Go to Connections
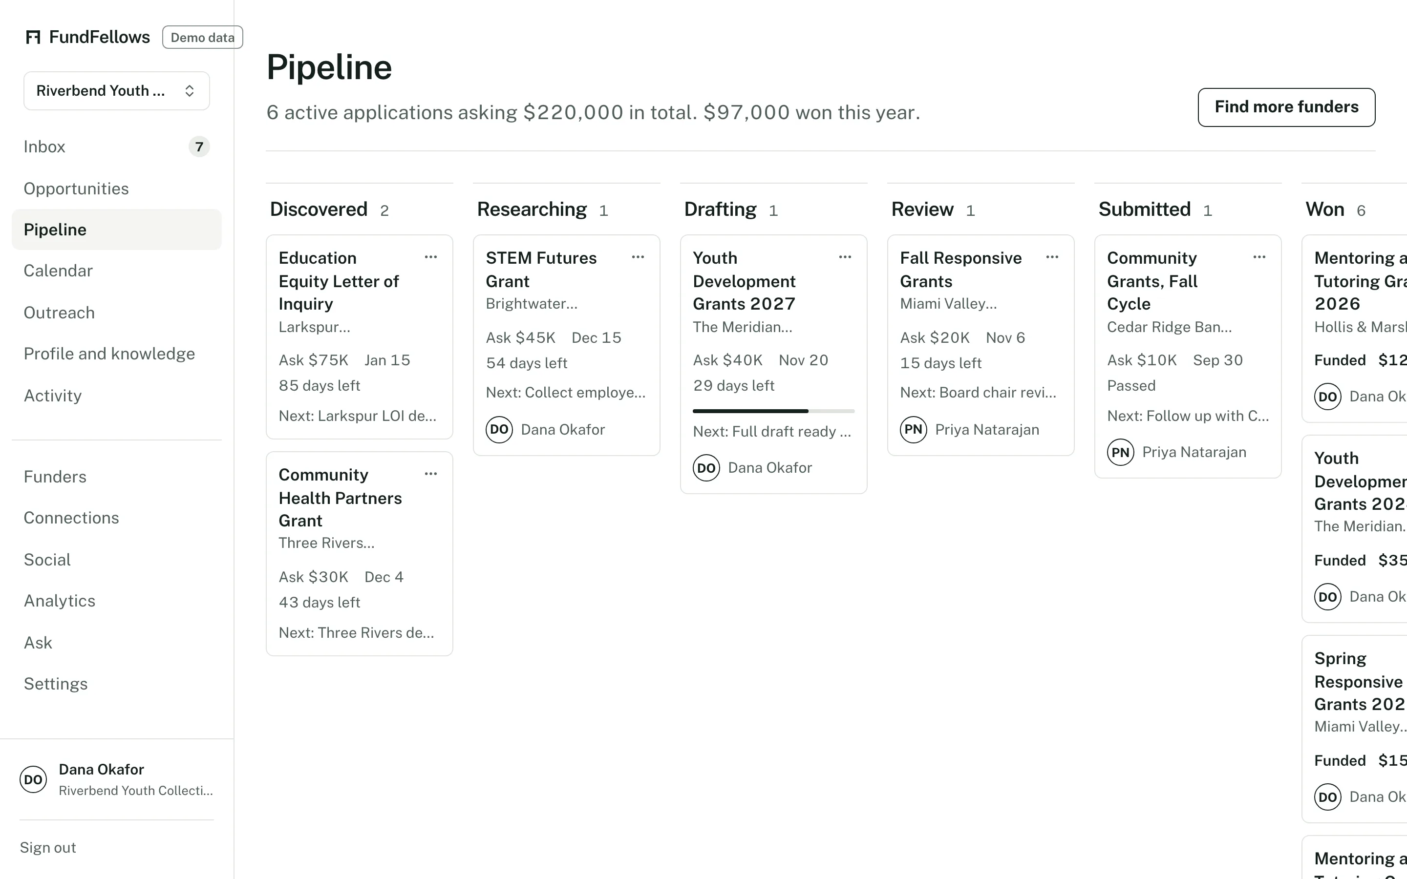1407x879 pixels. (116, 518)
